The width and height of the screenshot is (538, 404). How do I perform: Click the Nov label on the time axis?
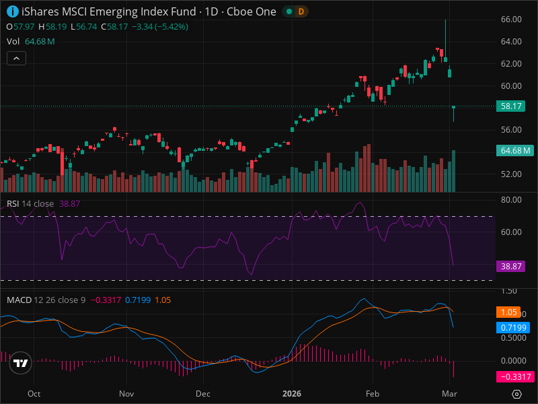(x=126, y=394)
